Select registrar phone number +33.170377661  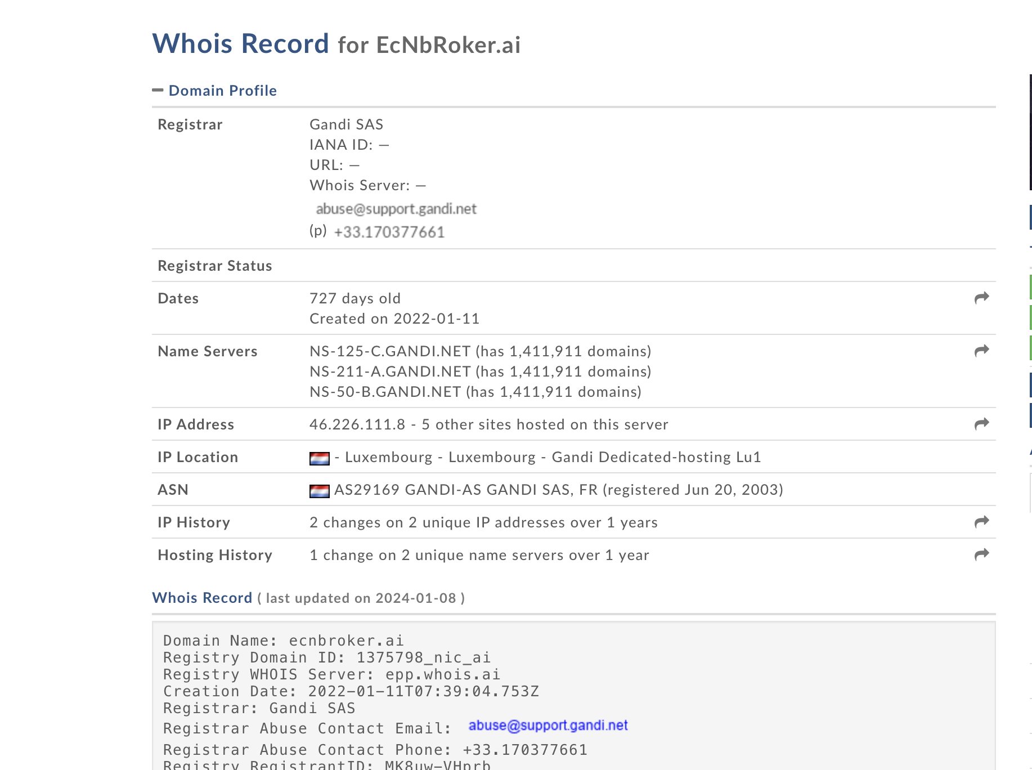coord(389,232)
